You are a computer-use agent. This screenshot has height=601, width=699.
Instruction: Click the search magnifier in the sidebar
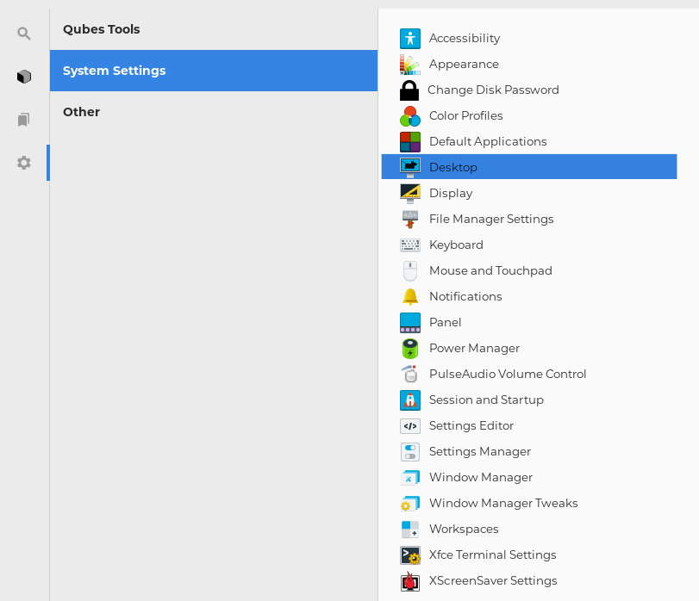[x=23, y=33]
